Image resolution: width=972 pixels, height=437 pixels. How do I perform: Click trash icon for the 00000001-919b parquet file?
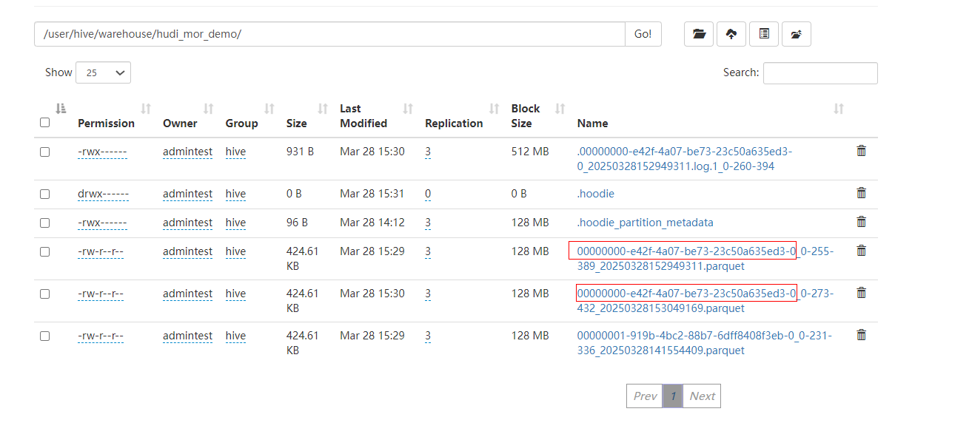click(x=861, y=335)
